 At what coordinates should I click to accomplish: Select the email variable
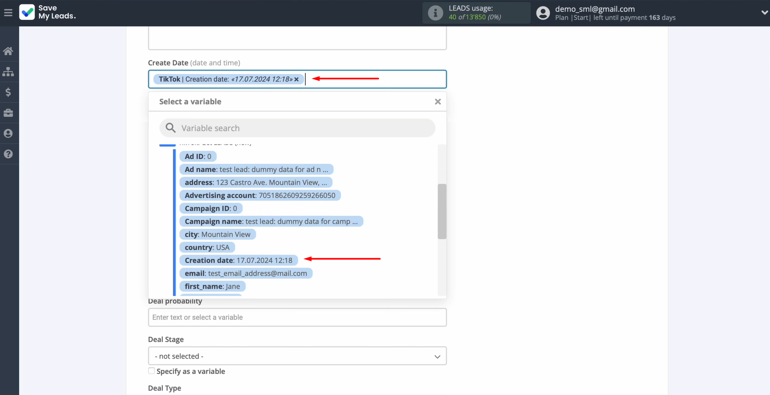(246, 273)
